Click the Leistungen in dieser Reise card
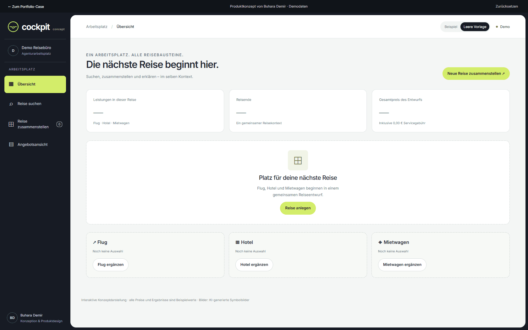The height and width of the screenshot is (330, 528). (155, 111)
